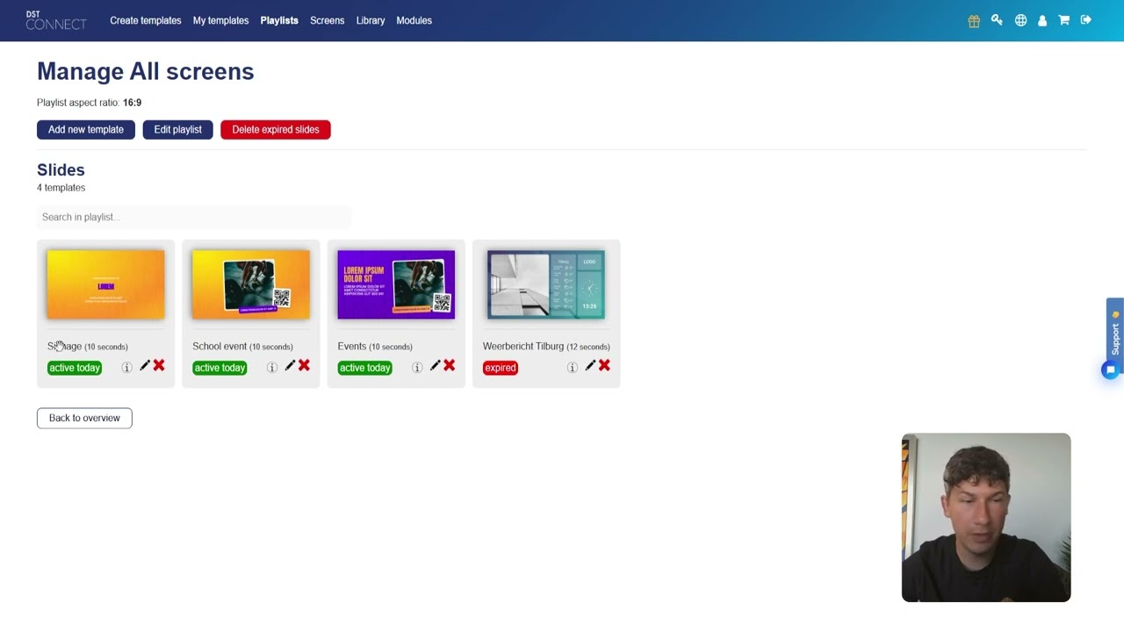Click Add new template button
1124x632 pixels.
click(x=86, y=130)
